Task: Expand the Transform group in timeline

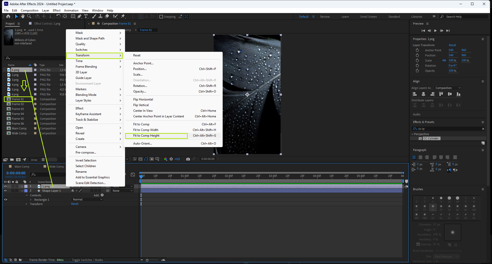Action: pyautogui.click(x=26, y=204)
